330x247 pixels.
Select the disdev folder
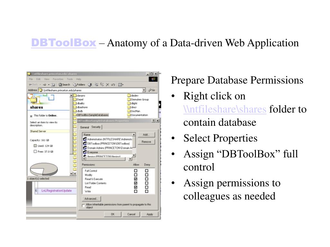tap(133, 96)
